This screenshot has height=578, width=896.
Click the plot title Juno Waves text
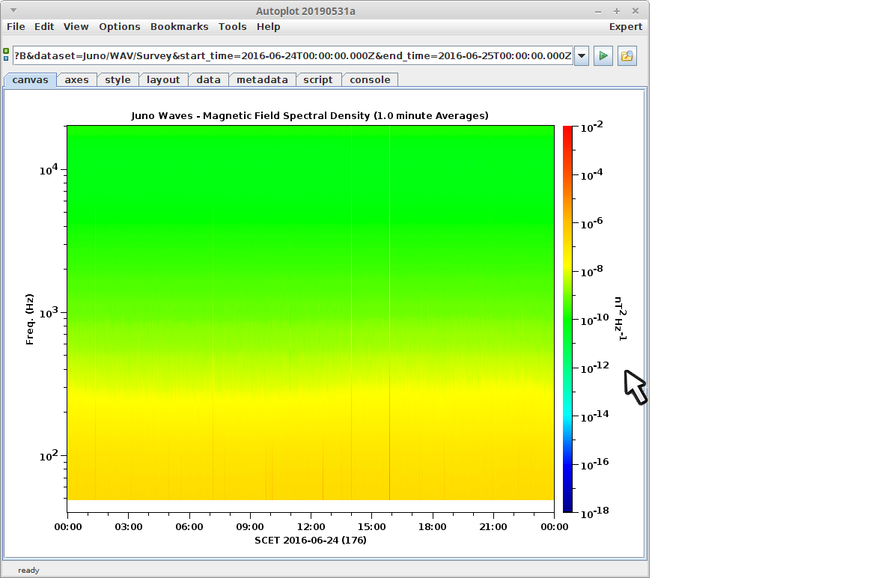(x=310, y=115)
